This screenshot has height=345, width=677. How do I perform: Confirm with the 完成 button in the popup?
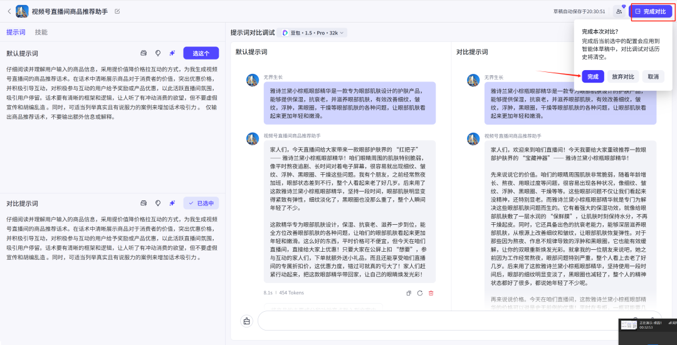pyautogui.click(x=592, y=76)
